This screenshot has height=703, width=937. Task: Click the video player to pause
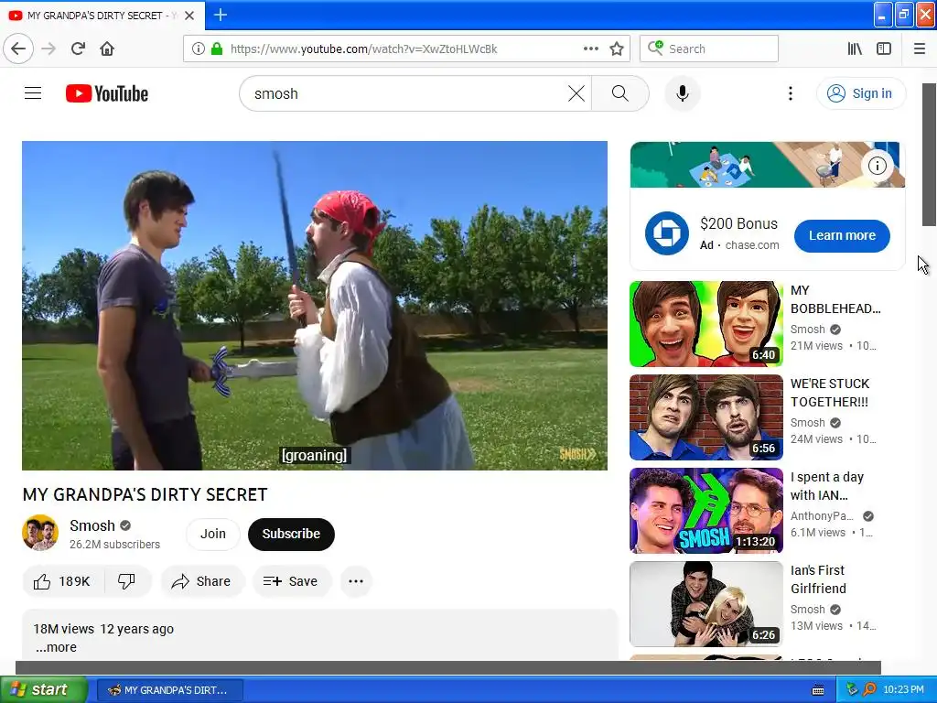click(x=315, y=306)
